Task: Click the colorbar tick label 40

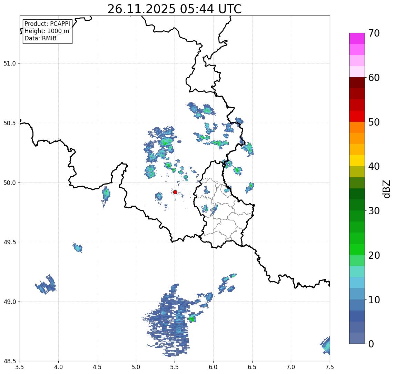Action: point(374,166)
